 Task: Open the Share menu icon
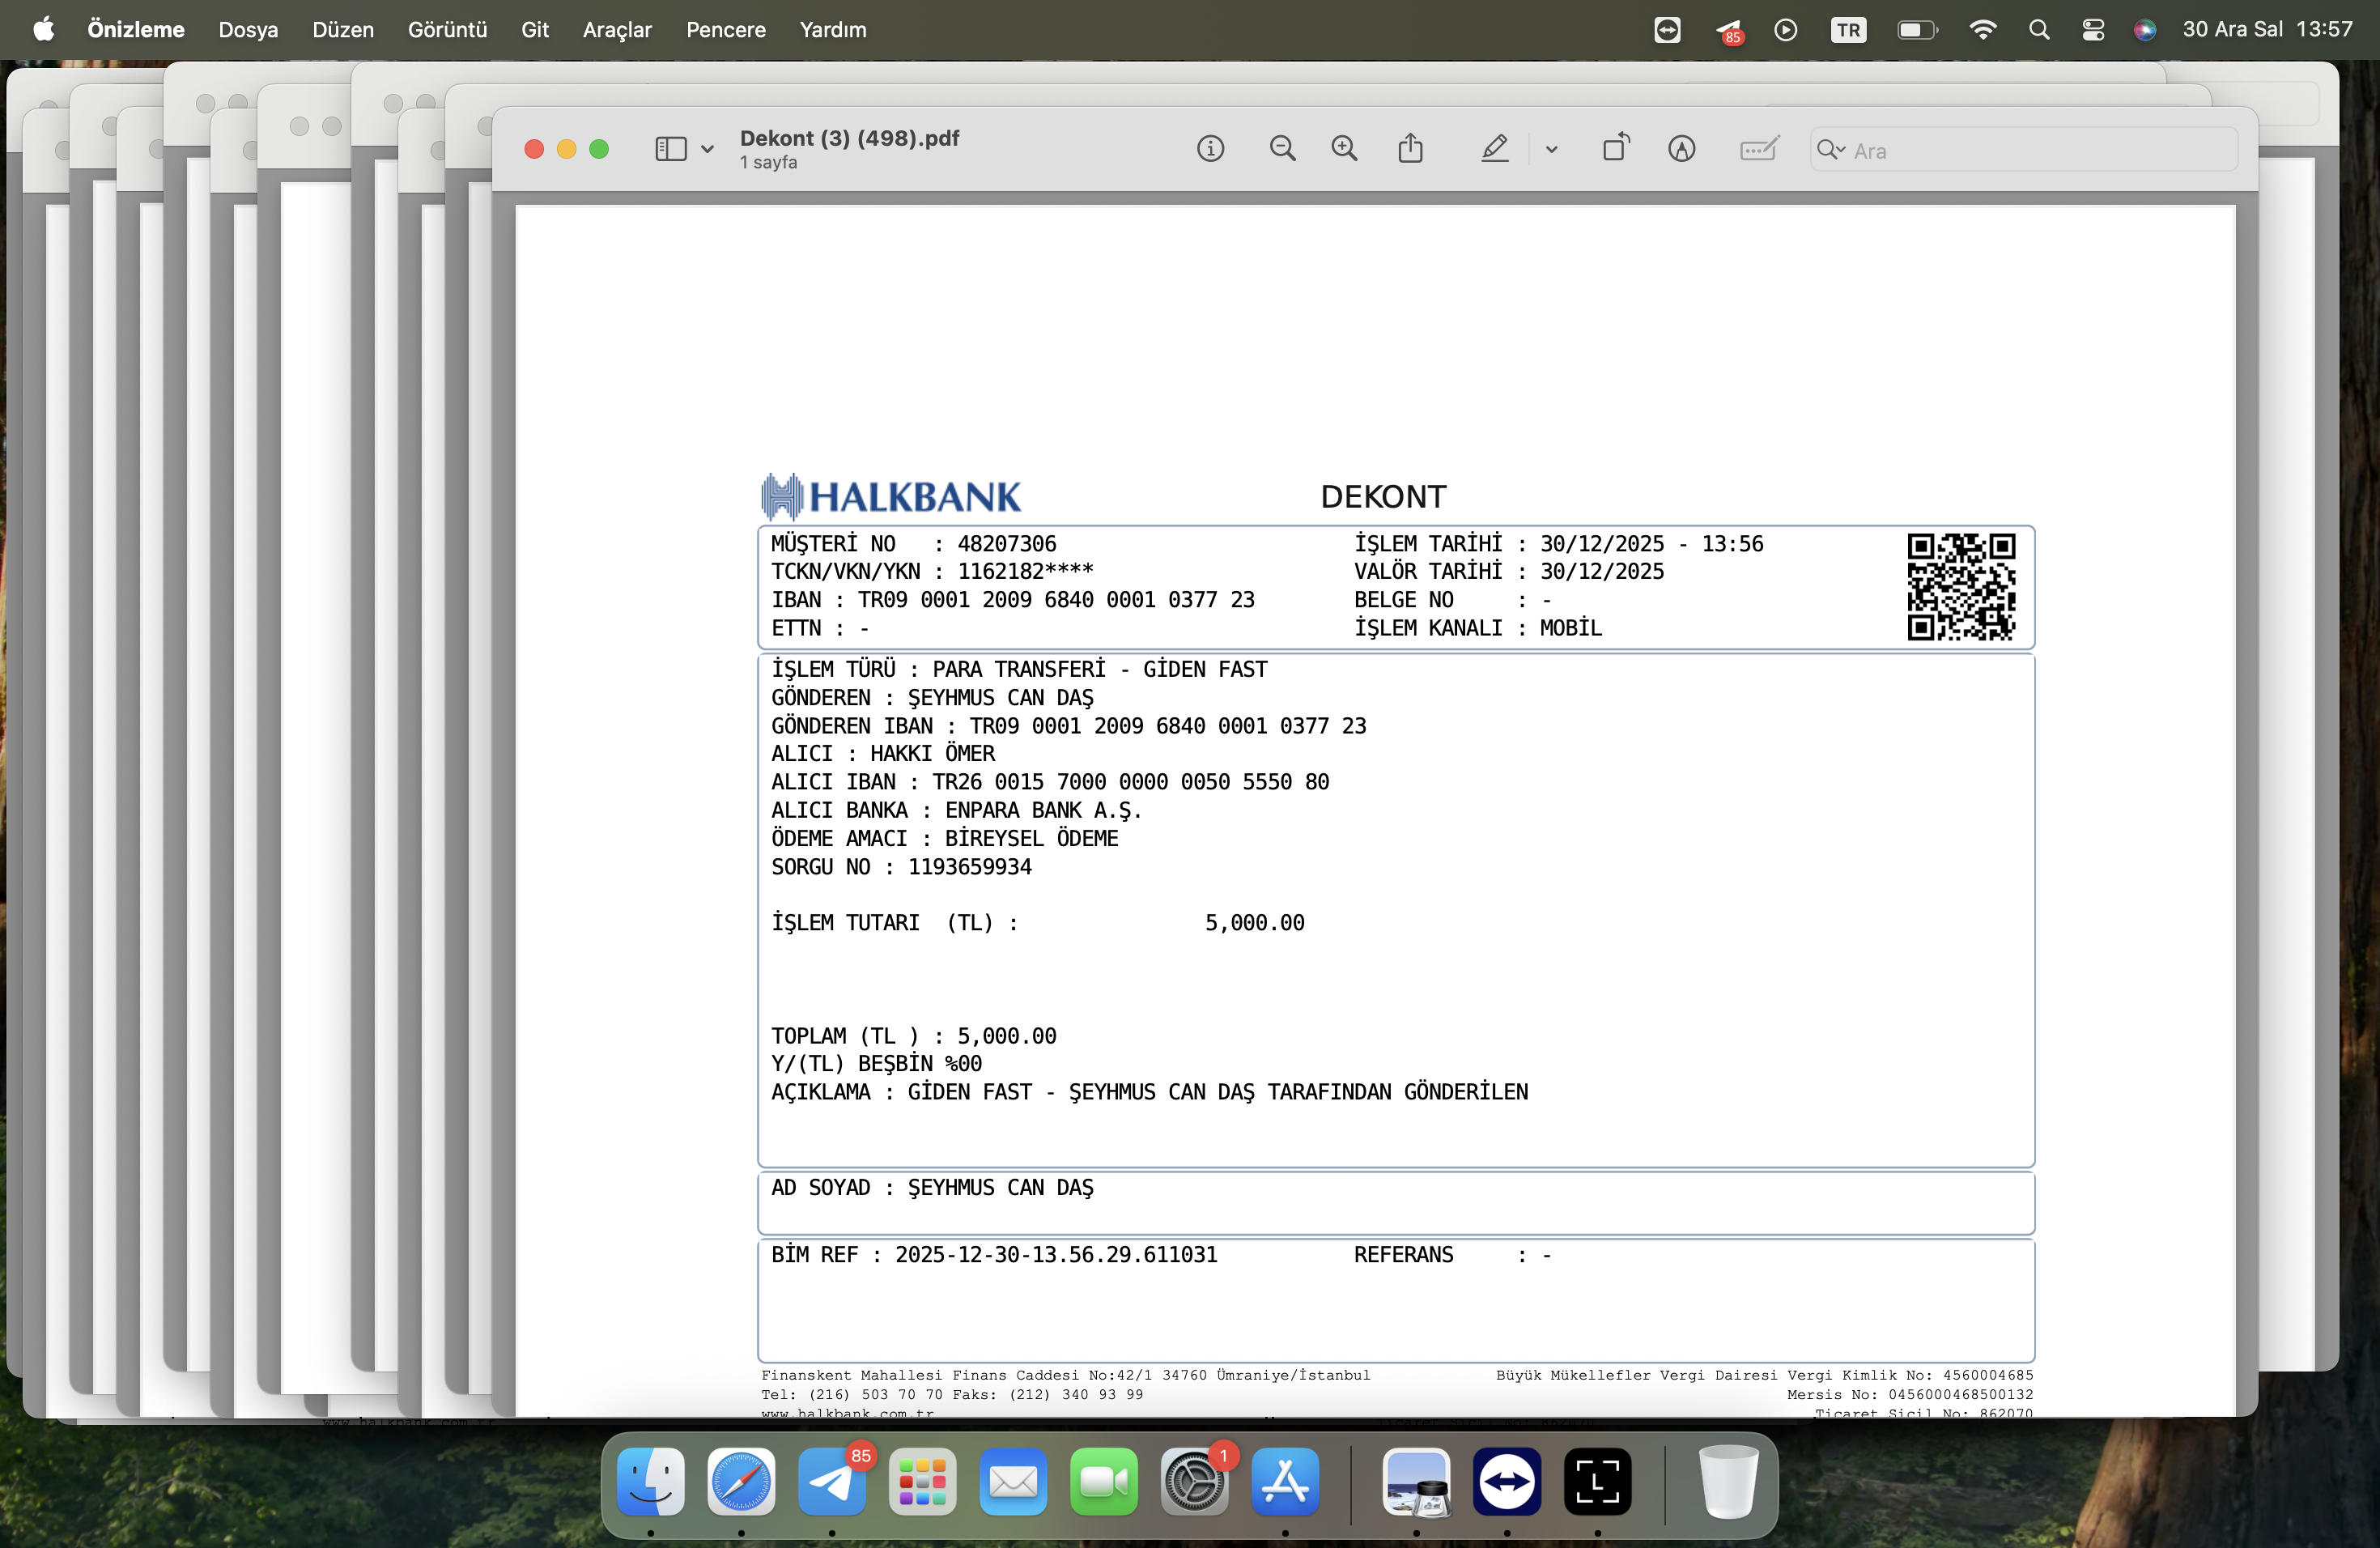point(1411,148)
